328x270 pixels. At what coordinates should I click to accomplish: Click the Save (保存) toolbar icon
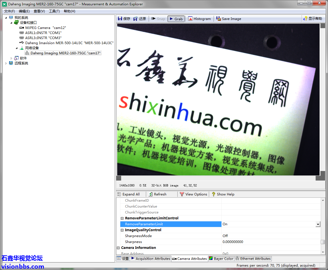click(120, 19)
